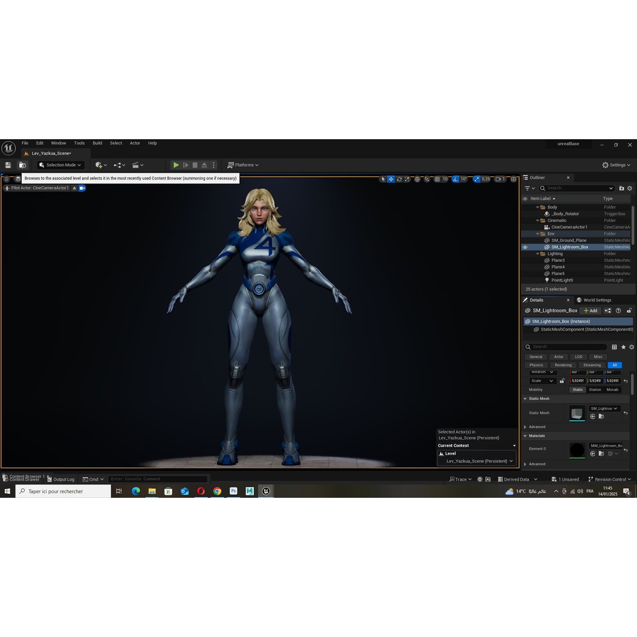The height and width of the screenshot is (637, 637).
Task: Open Outliner filter options icon
Action: [x=530, y=188]
